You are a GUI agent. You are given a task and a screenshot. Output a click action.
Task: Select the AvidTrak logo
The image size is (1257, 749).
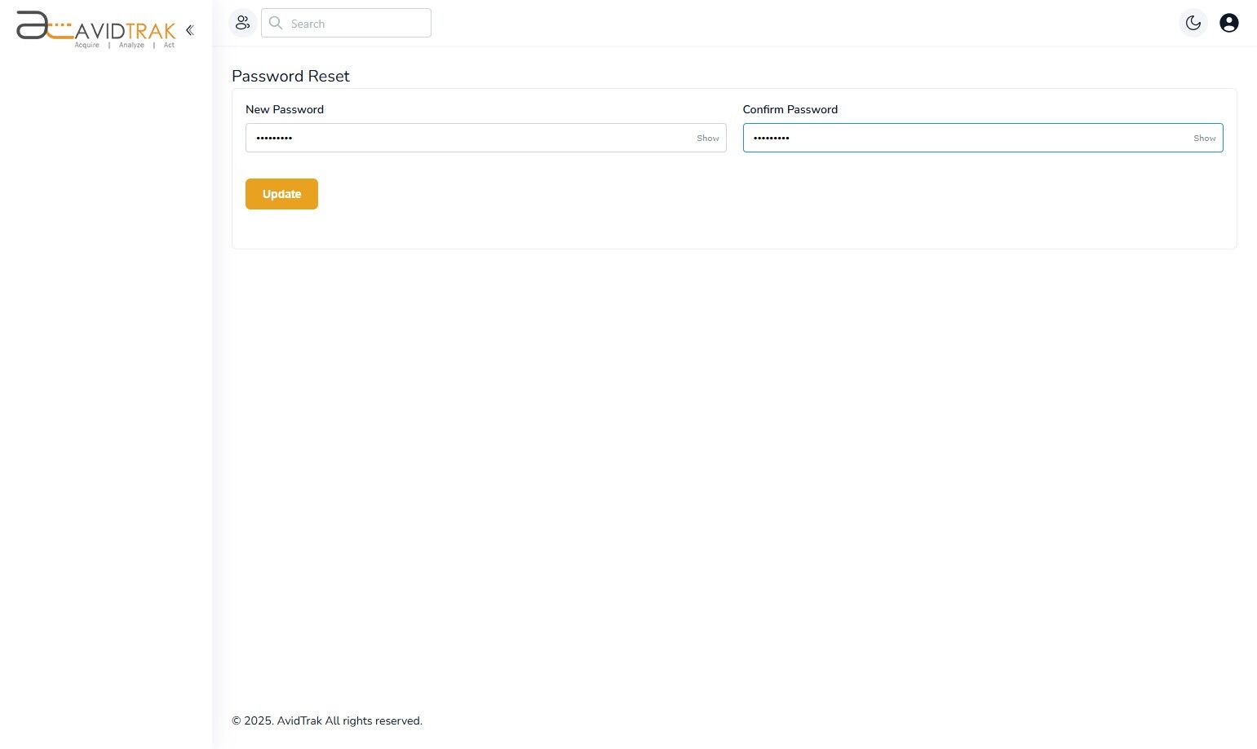(x=94, y=29)
